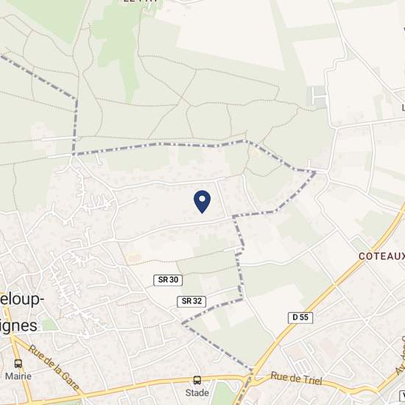405x405 pixels.
Task: Click the Stade stop label
Action: point(197,392)
